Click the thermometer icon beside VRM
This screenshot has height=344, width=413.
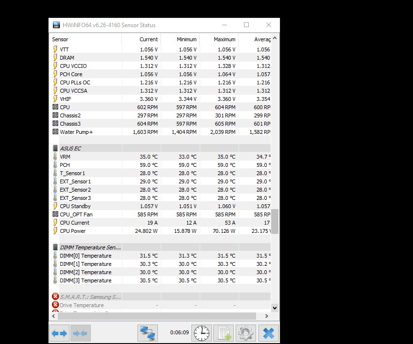pyautogui.click(x=55, y=156)
